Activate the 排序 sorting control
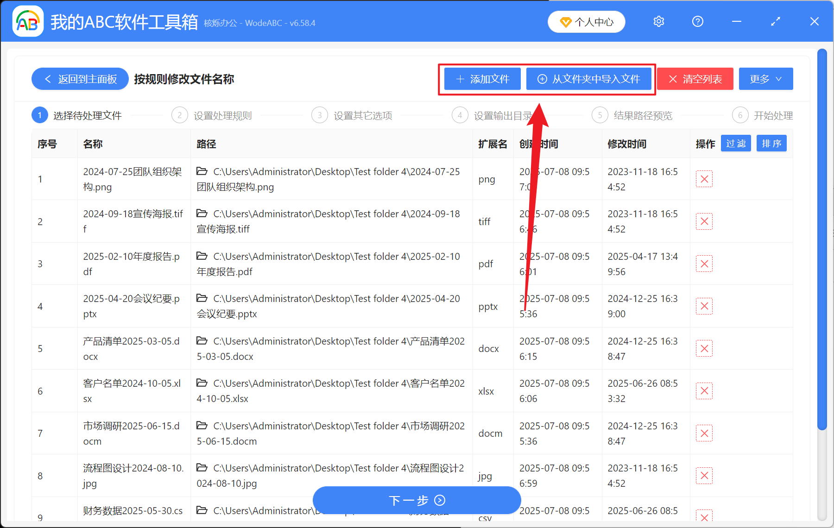Image resolution: width=834 pixels, height=528 pixels. [x=771, y=144]
